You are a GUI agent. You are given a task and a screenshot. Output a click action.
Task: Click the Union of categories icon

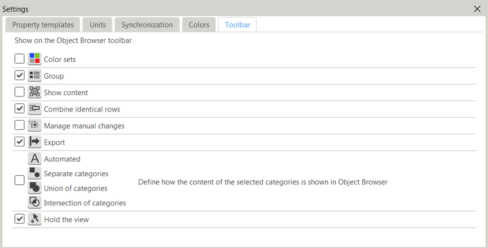[x=34, y=188]
